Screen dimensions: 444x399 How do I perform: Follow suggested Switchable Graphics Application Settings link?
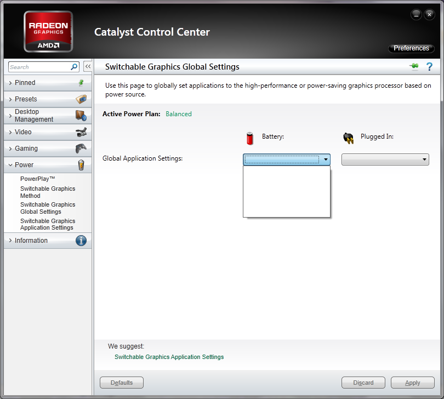pos(169,357)
